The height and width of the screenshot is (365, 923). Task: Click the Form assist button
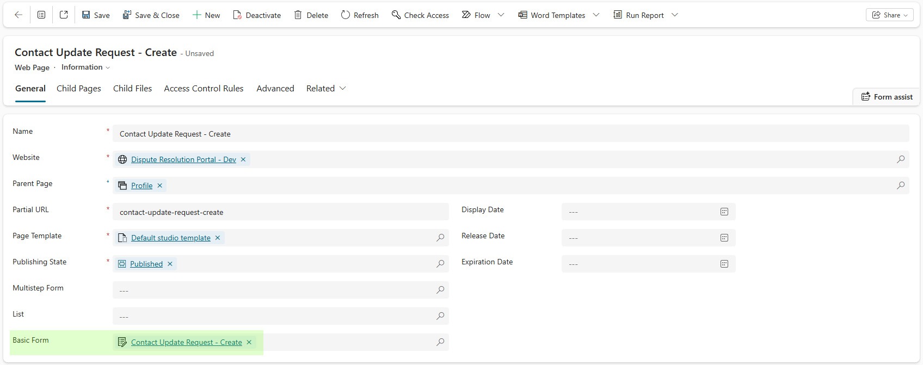[x=887, y=97]
